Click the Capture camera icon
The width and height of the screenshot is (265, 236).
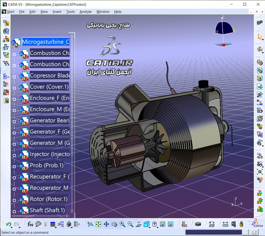tap(198, 224)
